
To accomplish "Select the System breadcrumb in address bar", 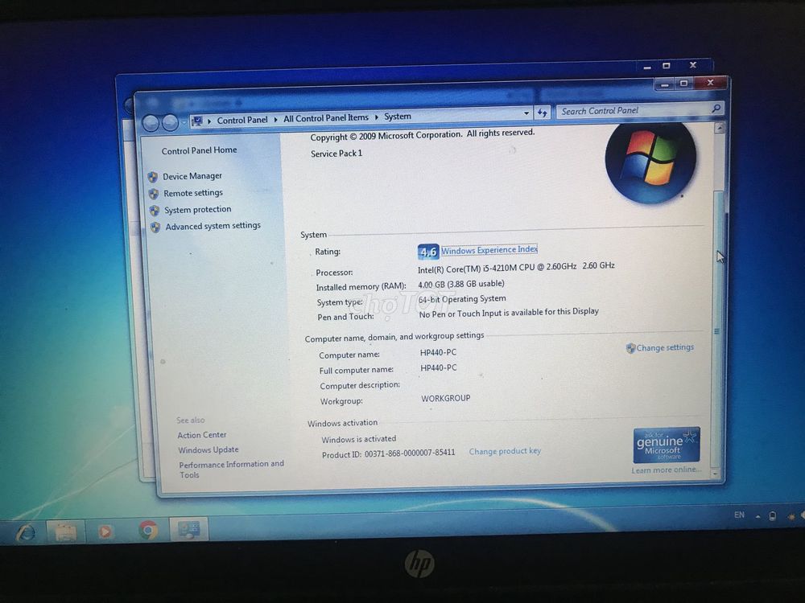I will click(398, 117).
